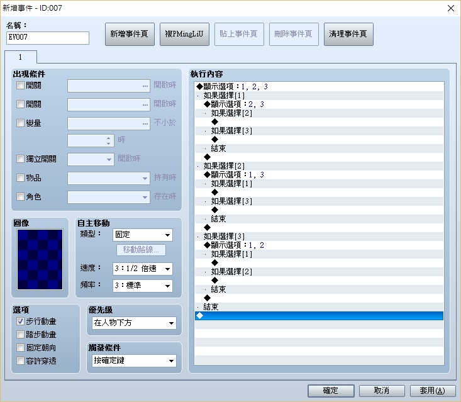Viewport: 461px width, 402px height.
Task: Enable the 踏步動畫 option
Action: click(20, 335)
